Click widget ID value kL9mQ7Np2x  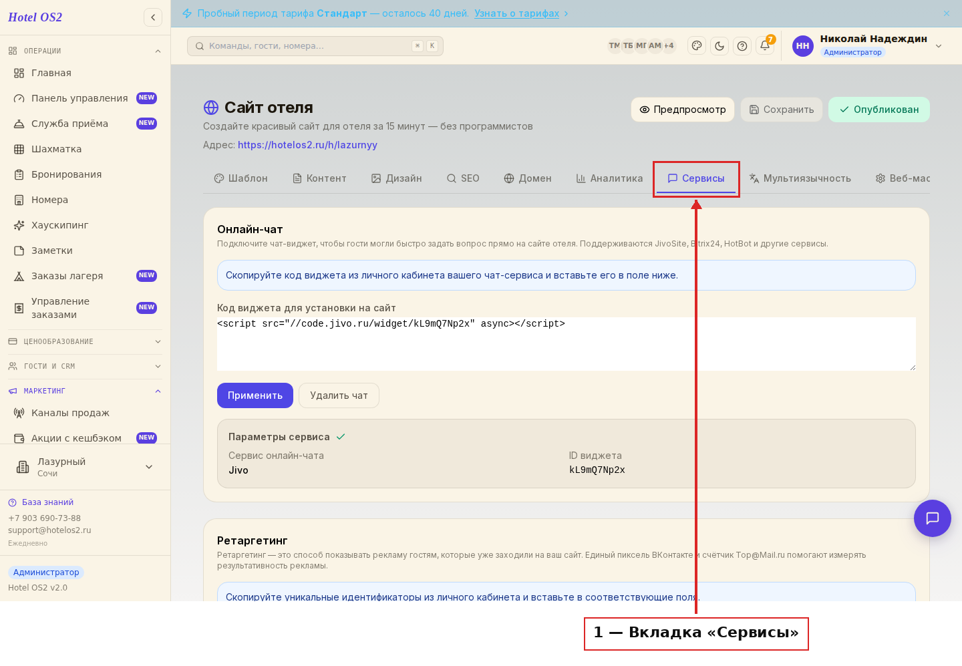pyautogui.click(x=597, y=470)
